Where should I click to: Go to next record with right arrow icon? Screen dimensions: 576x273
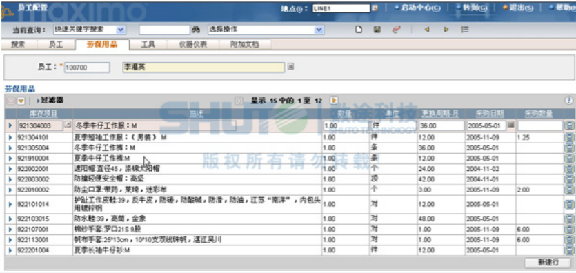(x=446, y=30)
